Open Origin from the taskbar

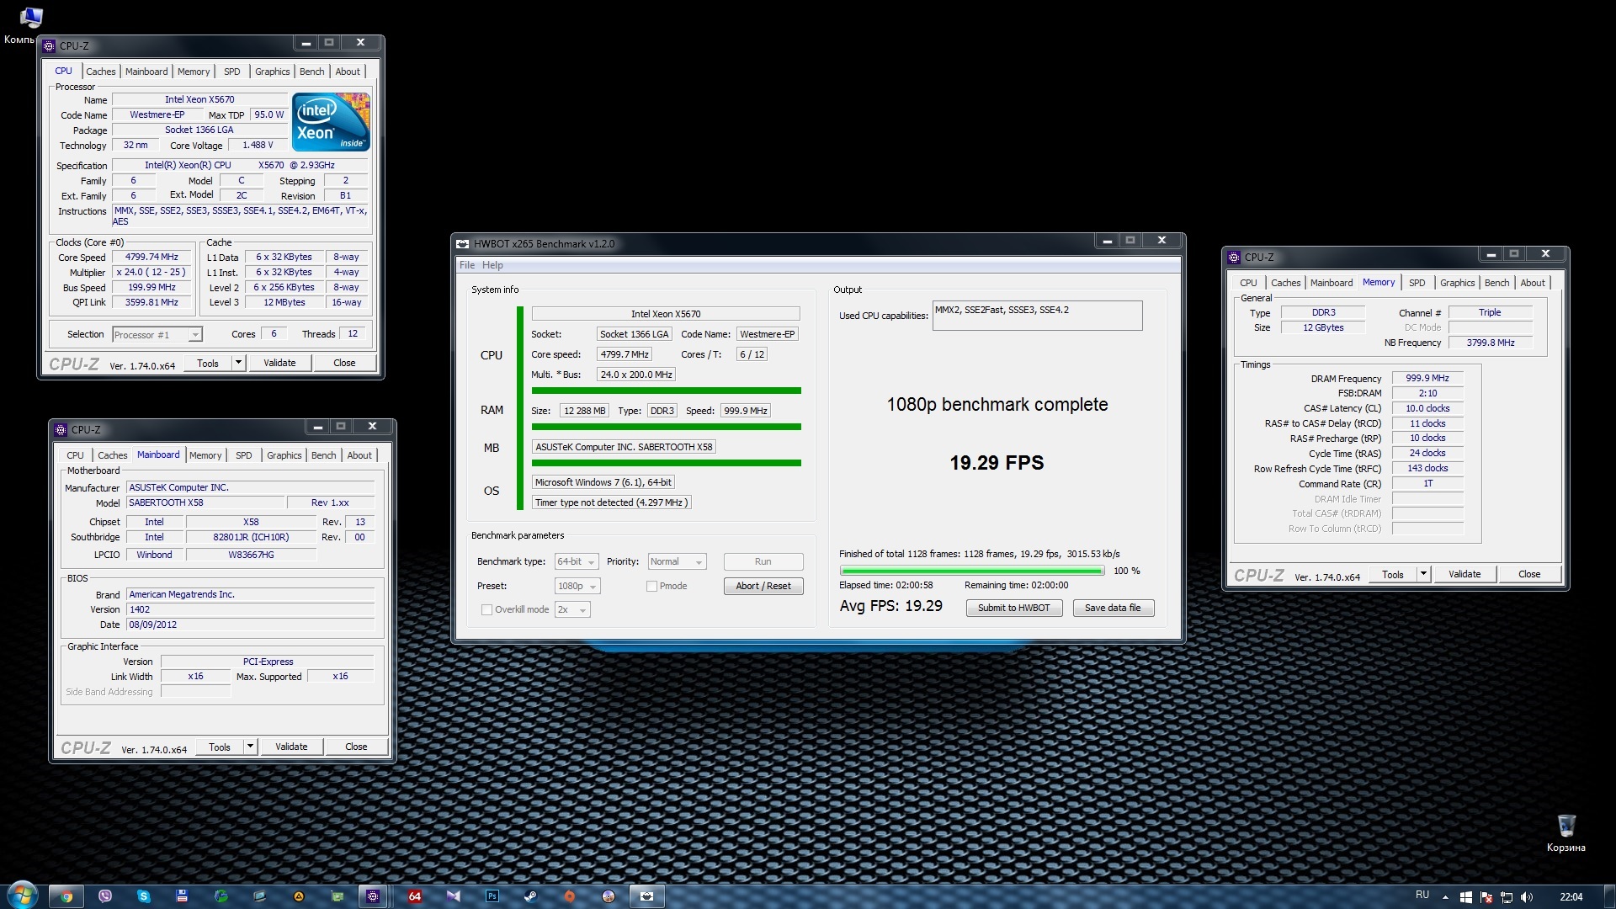(570, 896)
